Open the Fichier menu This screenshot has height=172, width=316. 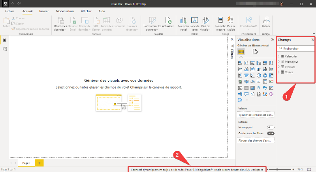(x=9, y=11)
